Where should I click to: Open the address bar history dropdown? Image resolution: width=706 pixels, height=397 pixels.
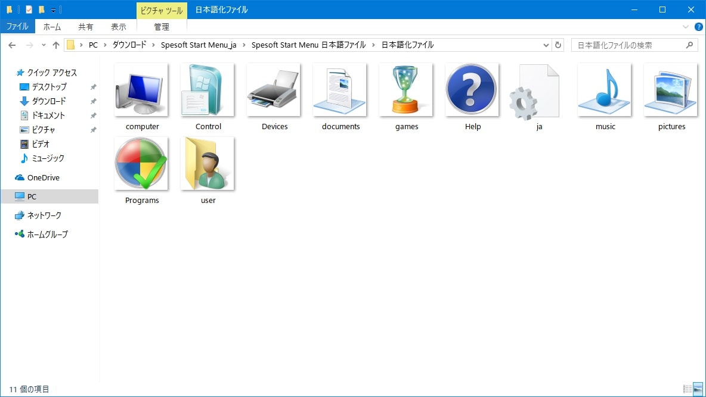tap(546, 45)
